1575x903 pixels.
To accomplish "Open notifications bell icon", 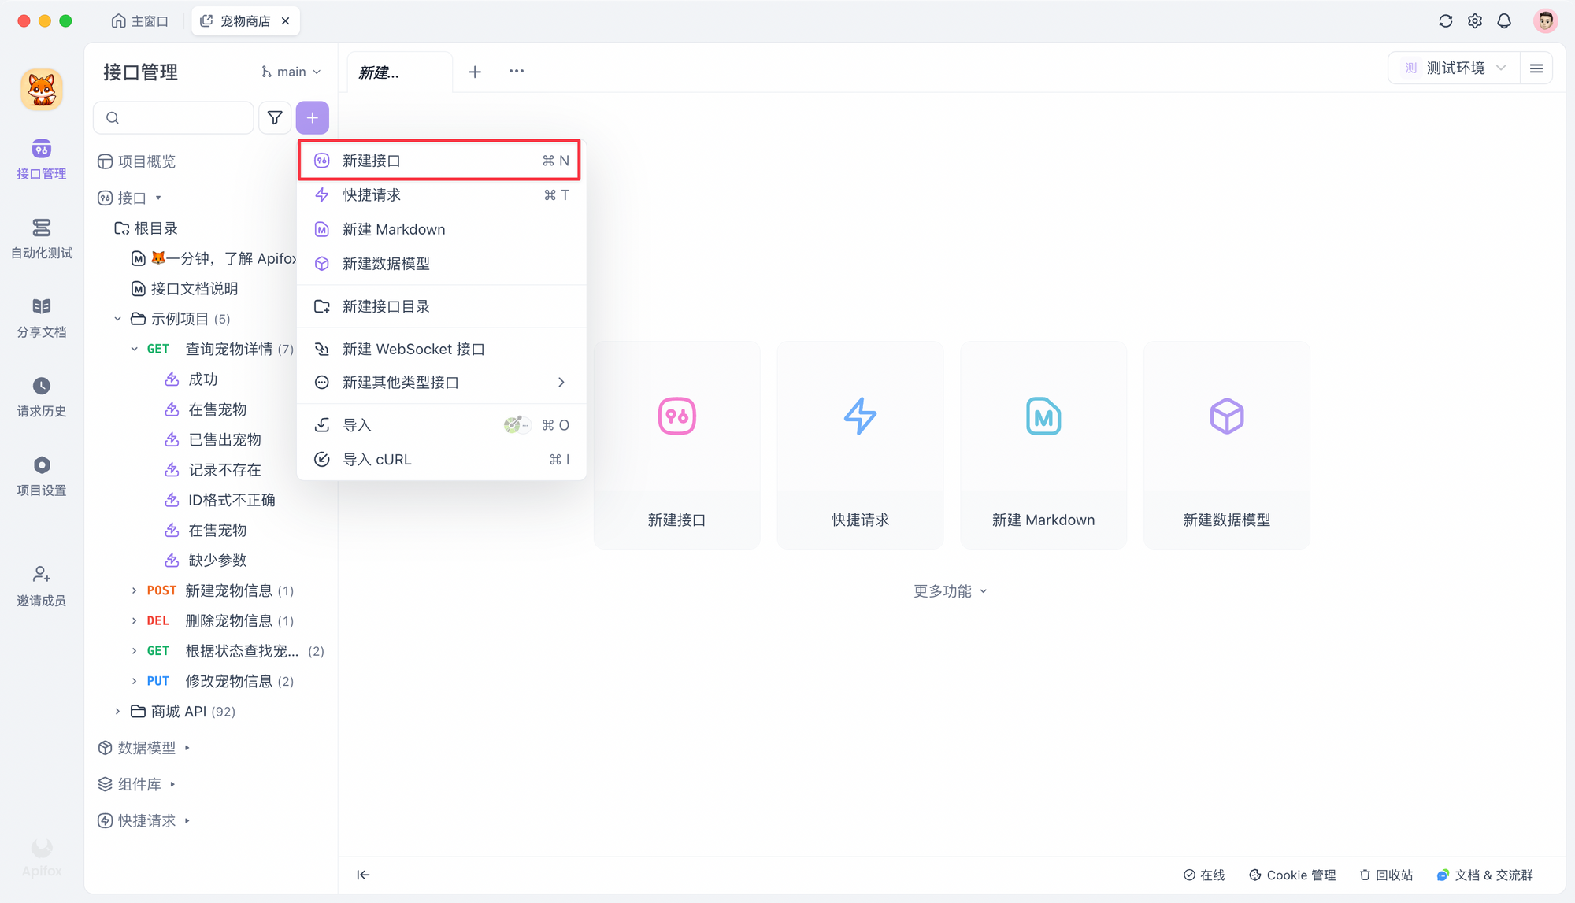I will tap(1504, 21).
